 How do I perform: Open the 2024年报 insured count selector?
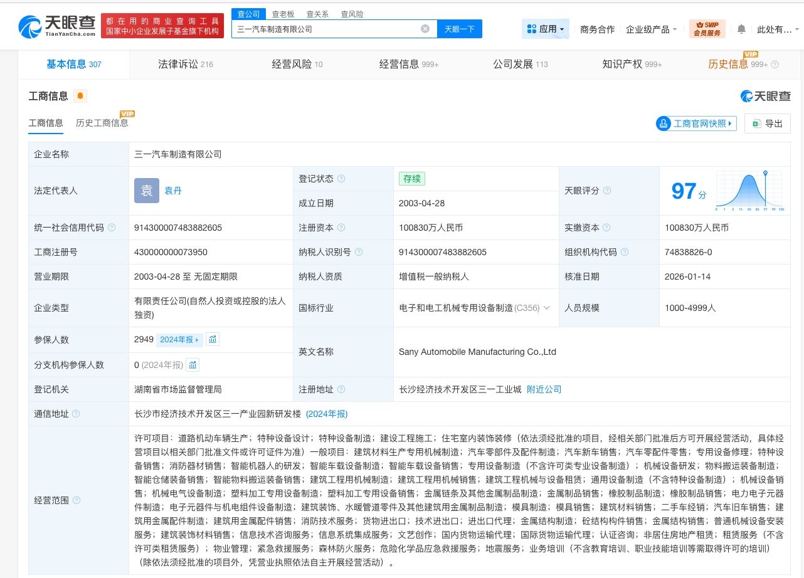(x=179, y=340)
